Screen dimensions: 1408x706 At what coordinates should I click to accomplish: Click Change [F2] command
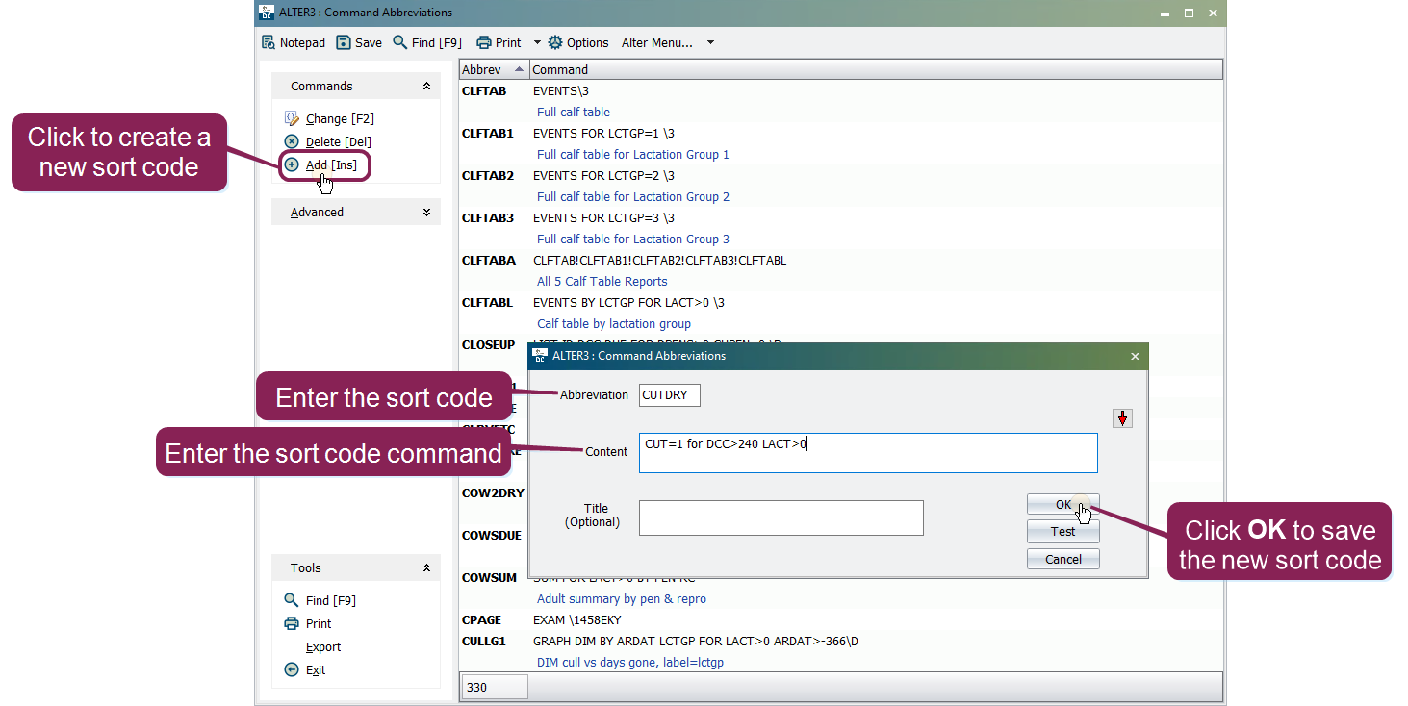pos(339,118)
